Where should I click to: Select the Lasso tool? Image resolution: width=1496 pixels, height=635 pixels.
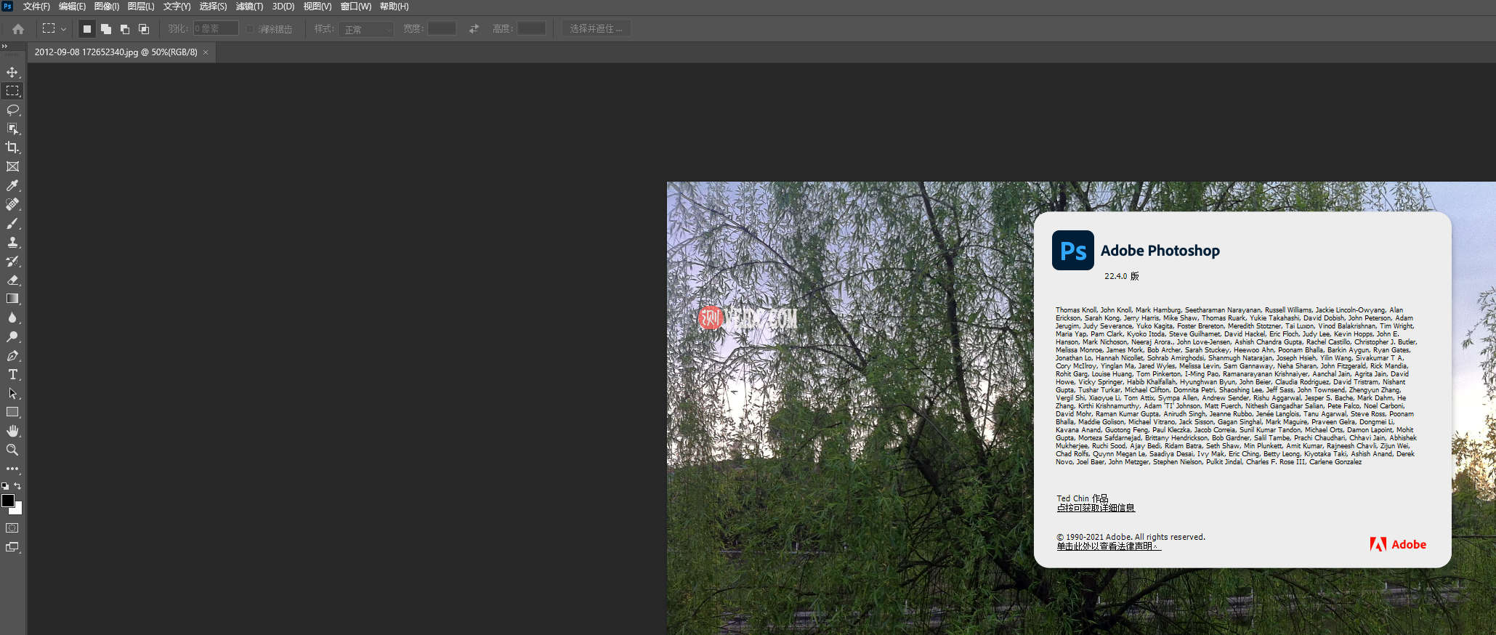tap(12, 110)
